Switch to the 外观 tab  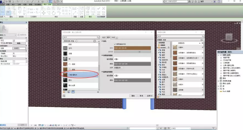(113, 37)
